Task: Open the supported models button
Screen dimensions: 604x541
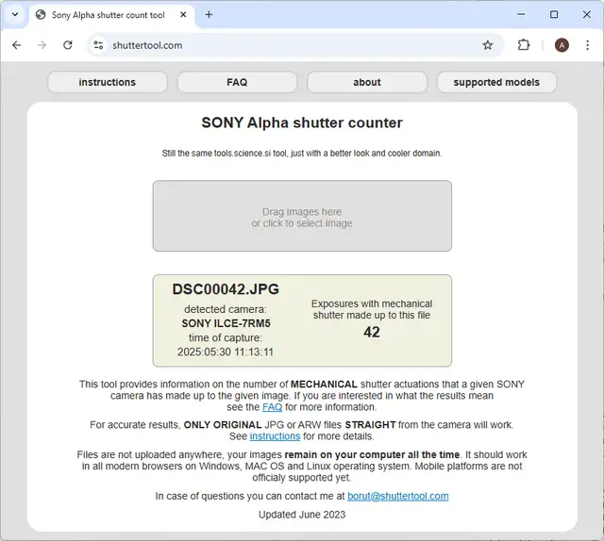Action: (x=497, y=82)
